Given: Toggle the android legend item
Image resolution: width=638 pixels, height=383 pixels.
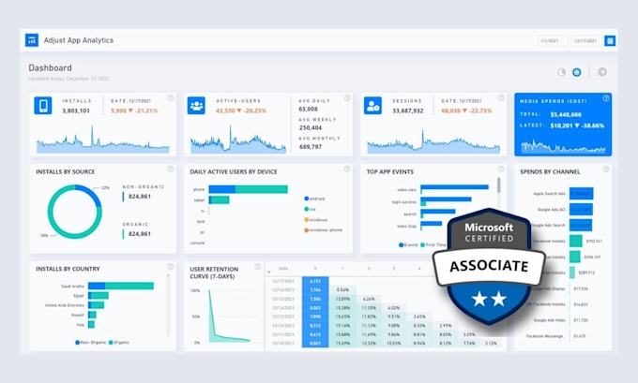Looking at the screenshot, I should pyautogui.click(x=314, y=199).
